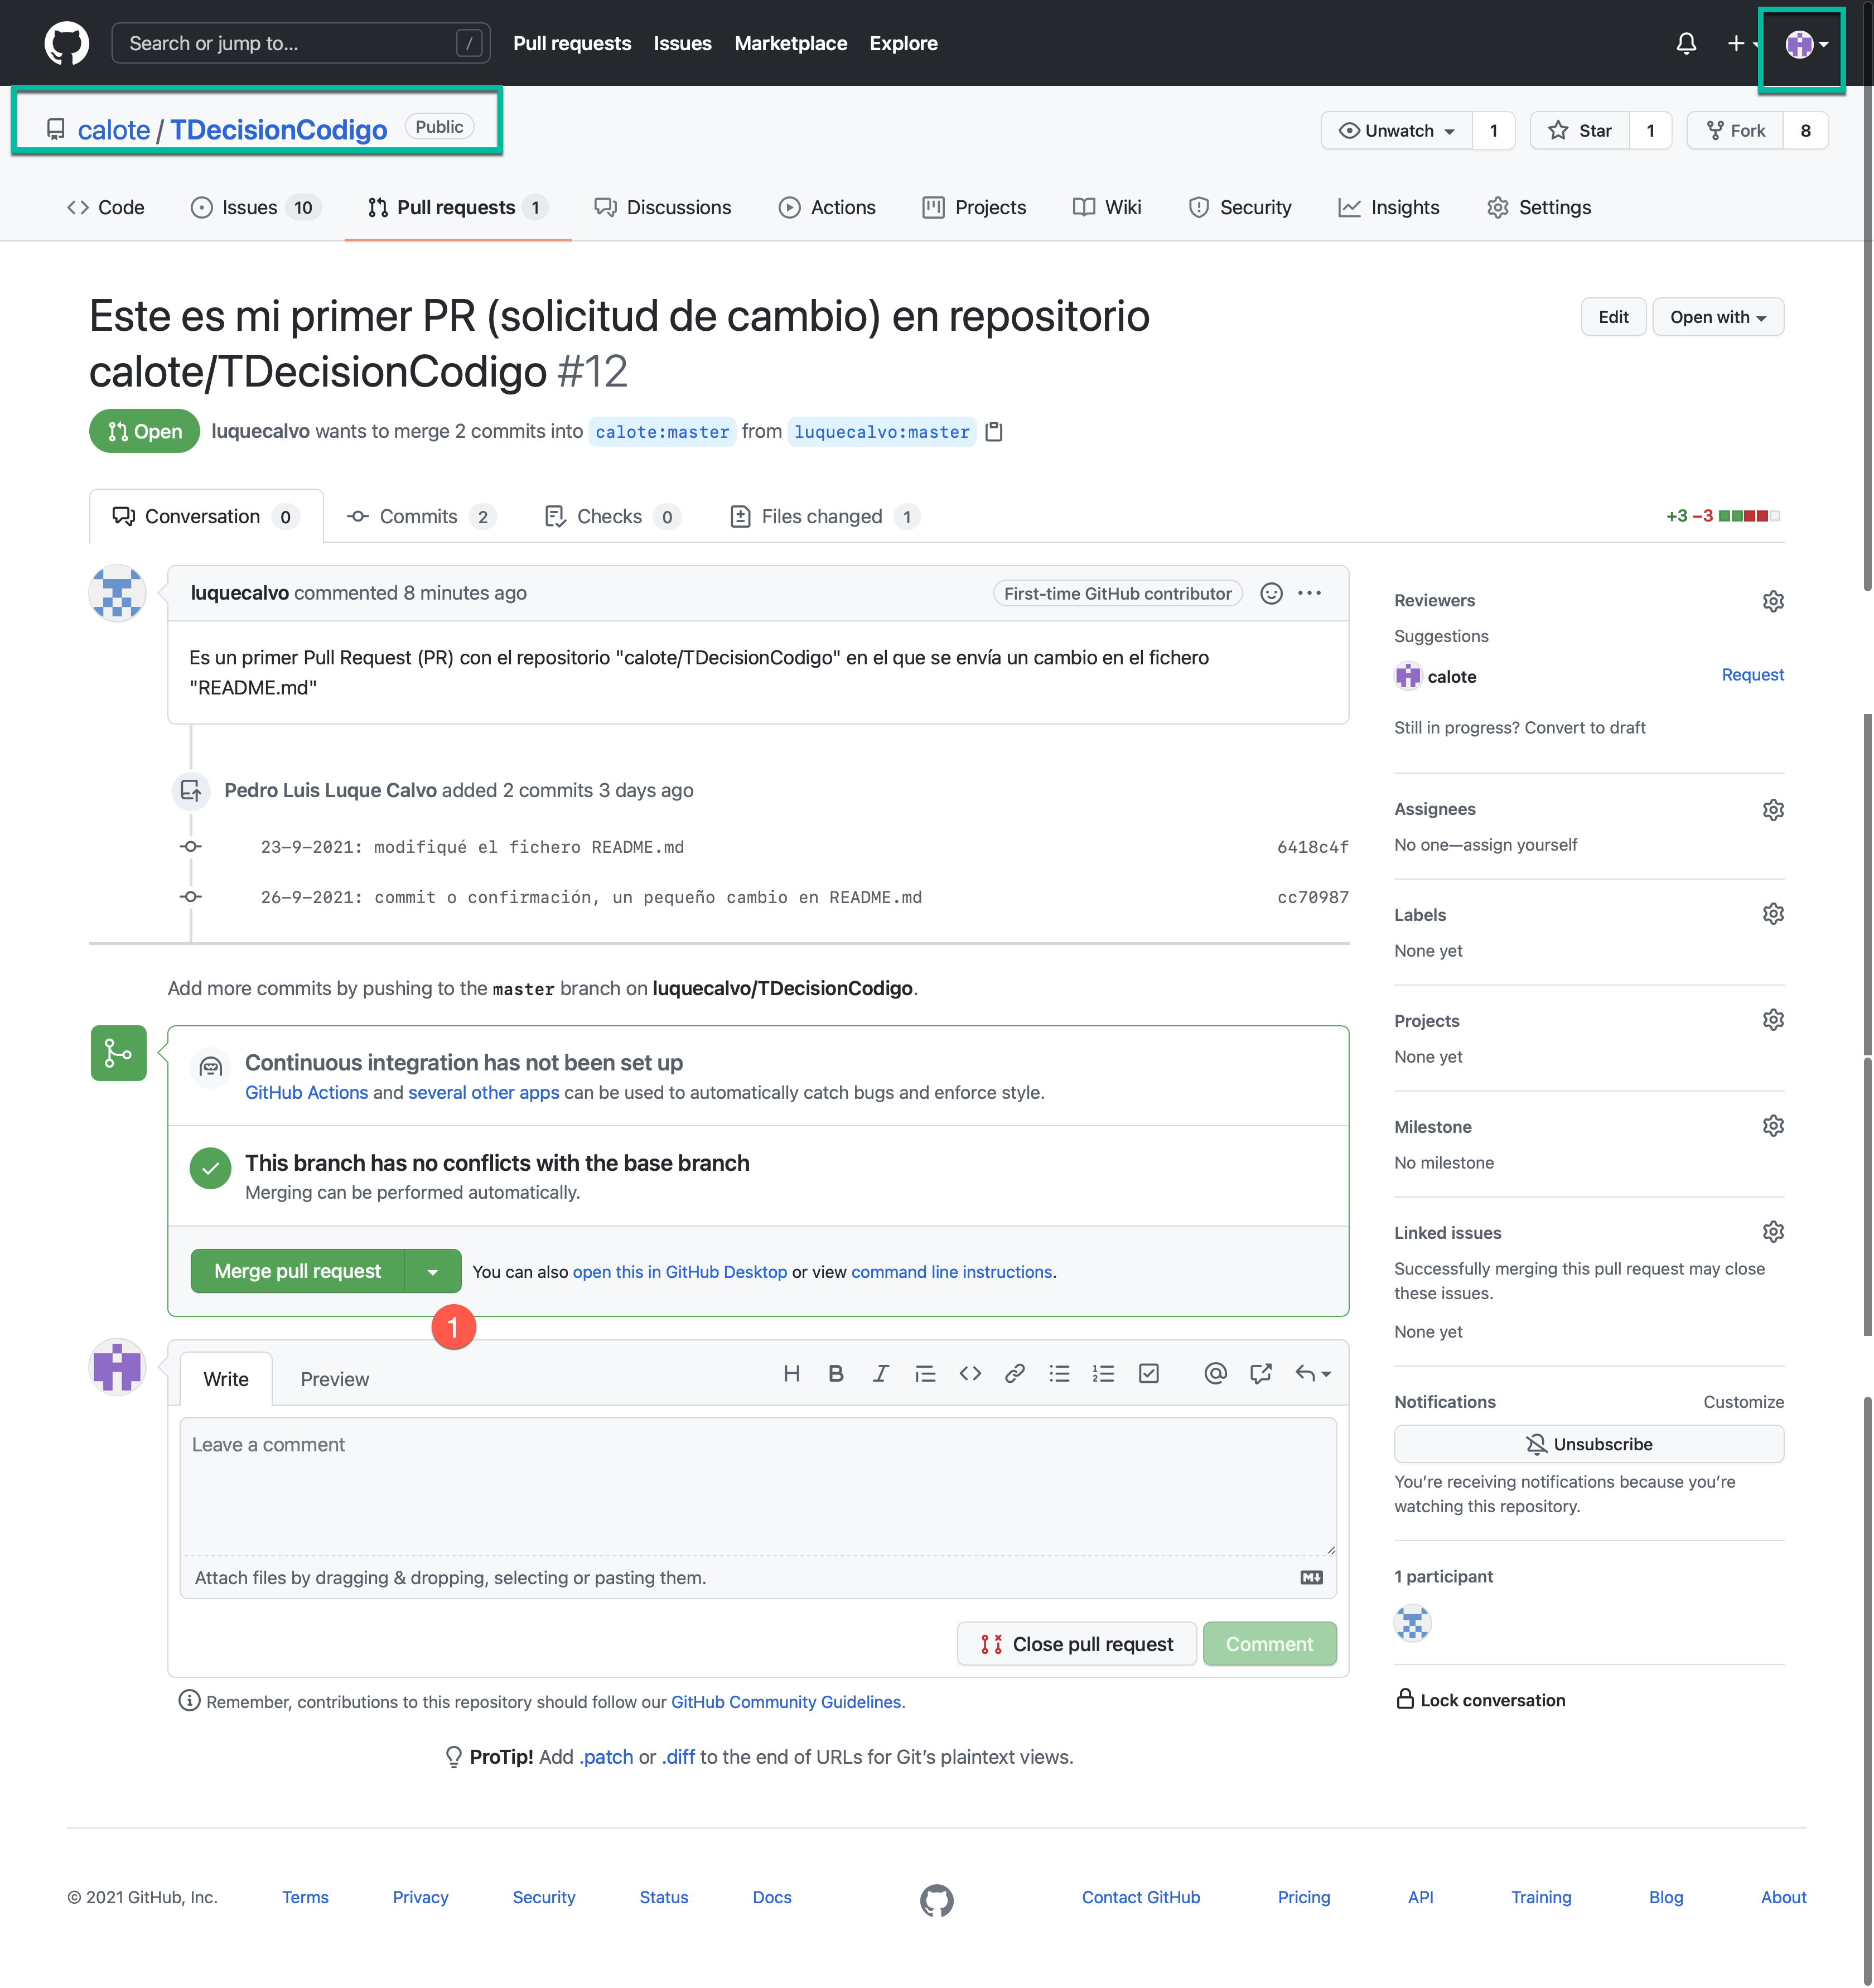Open the Labels gear settings

(1772, 914)
